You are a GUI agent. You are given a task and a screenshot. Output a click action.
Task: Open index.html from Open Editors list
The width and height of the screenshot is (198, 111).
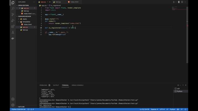click(28, 14)
